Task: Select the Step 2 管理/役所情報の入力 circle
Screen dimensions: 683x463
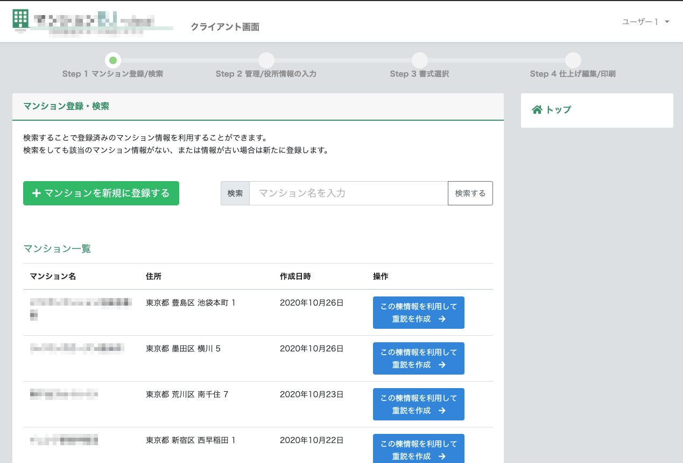Action: tap(266, 61)
